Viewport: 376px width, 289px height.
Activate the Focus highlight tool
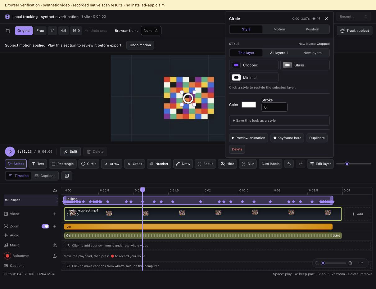205,164
